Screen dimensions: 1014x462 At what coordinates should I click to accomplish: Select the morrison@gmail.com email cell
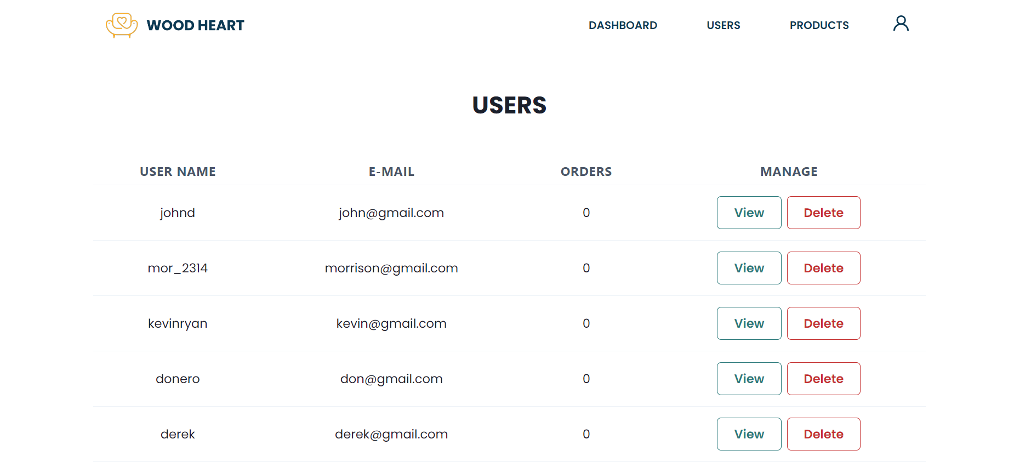[x=391, y=268]
